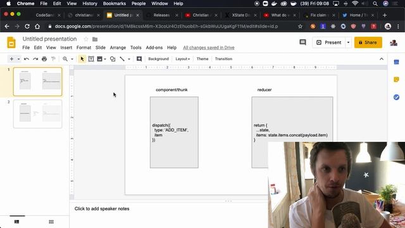405x228 pixels.
Task: Insert an image with the image tool
Action: tap(99, 59)
